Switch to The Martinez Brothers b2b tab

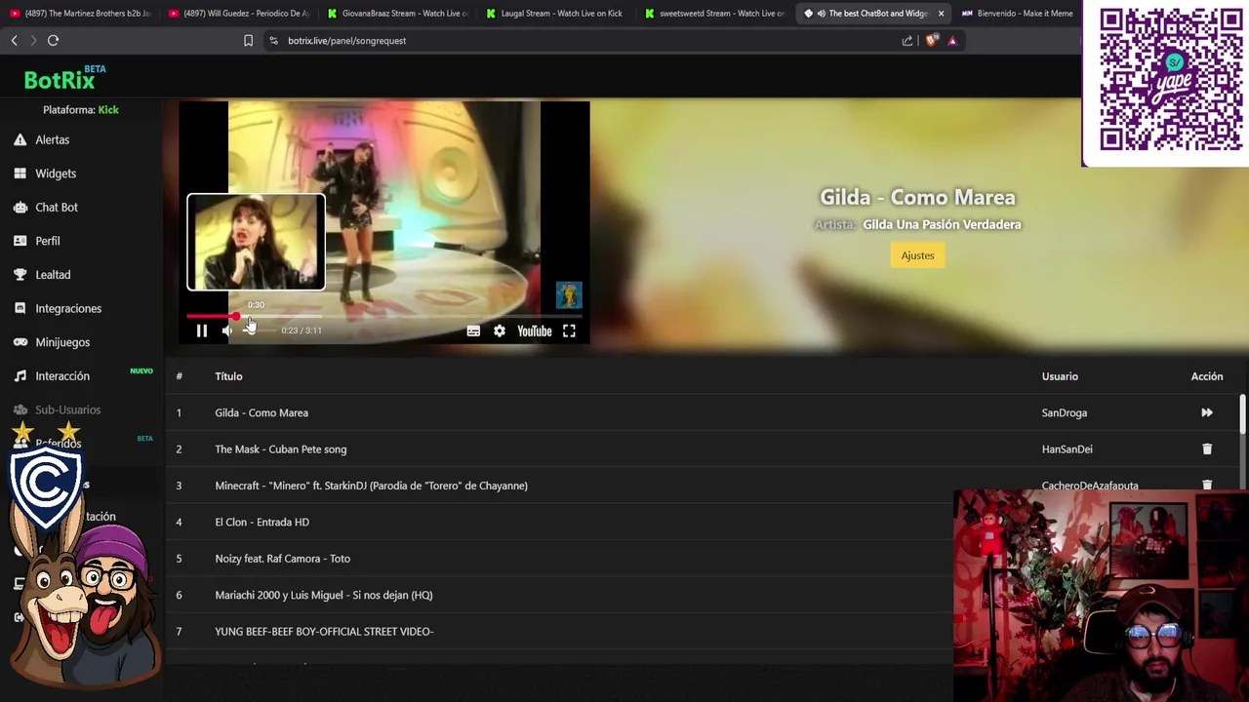coord(80,14)
